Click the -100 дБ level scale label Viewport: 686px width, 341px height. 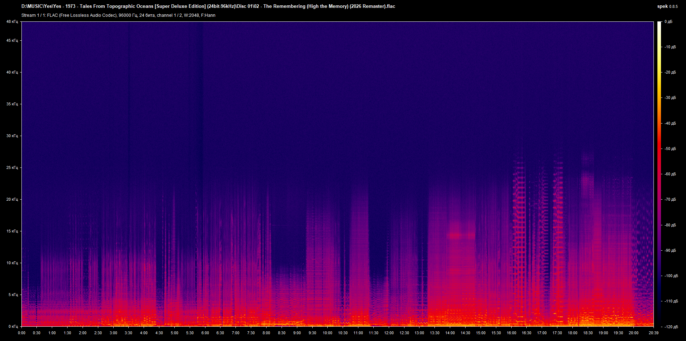[x=671, y=276]
